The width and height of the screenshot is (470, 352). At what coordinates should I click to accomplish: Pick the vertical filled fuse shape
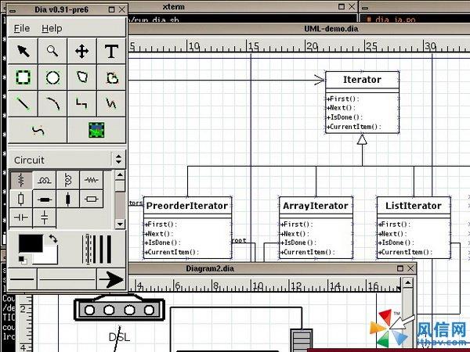(67, 199)
